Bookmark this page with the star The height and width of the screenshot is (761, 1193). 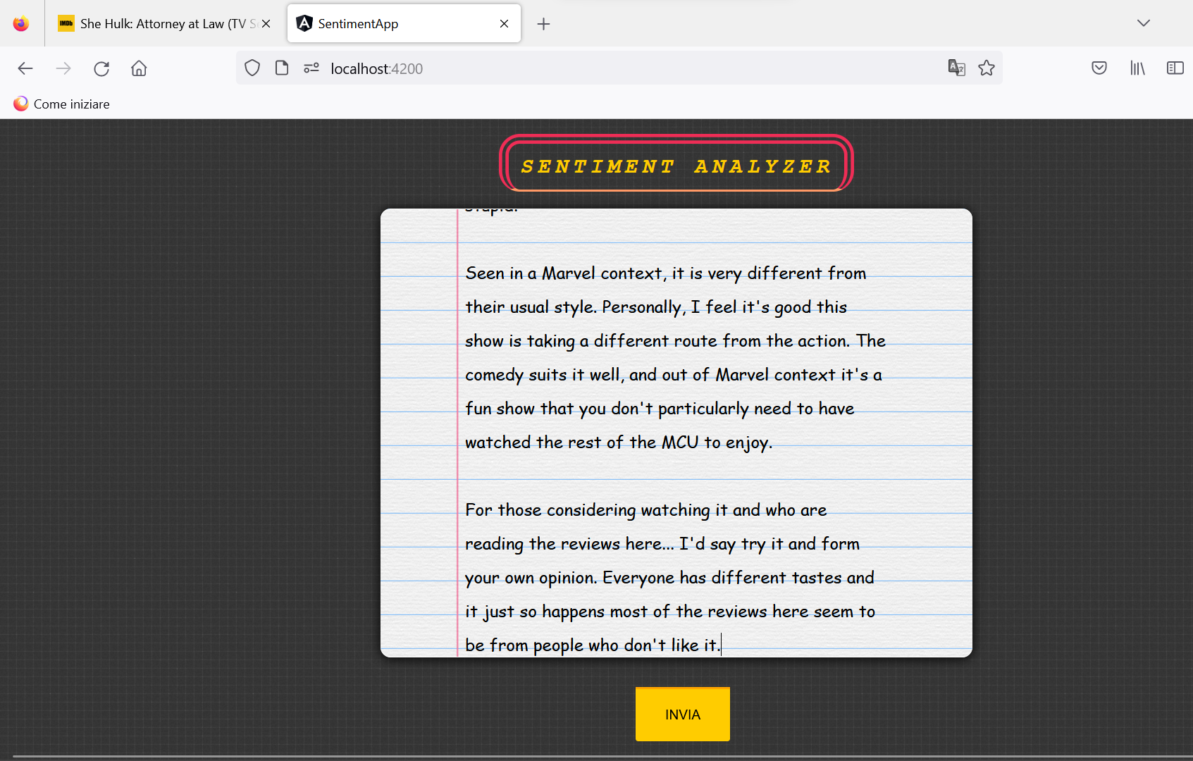987,68
